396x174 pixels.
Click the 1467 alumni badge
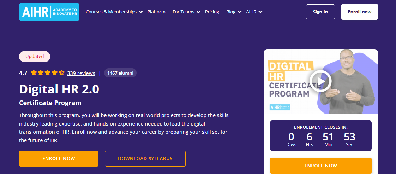[120, 73]
